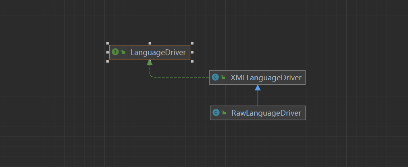Image resolution: width=408 pixels, height=167 pixels.
Task: Click the right-middle resize handle of LanguageDriver
Action: tap(192, 52)
